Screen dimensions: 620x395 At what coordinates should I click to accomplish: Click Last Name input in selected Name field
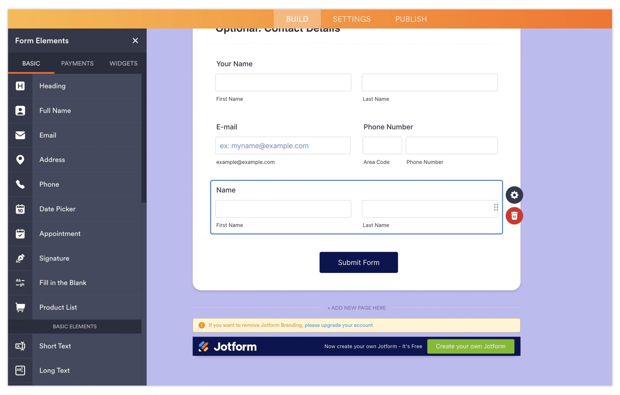point(429,209)
